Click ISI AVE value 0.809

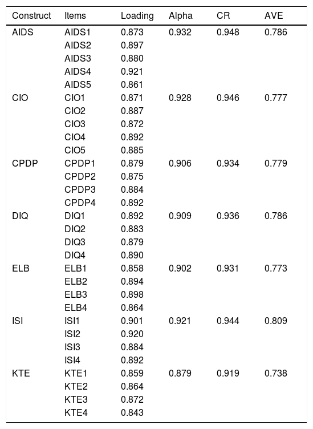(275, 321)
